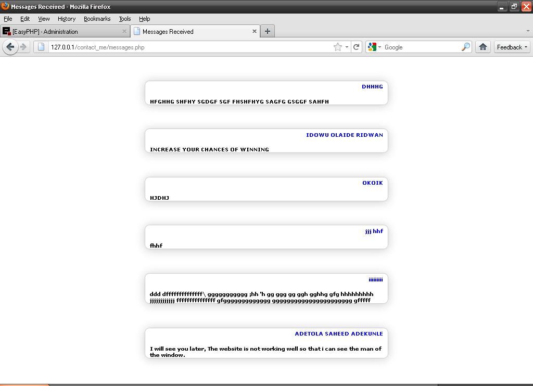Bookmark this page with the star icon
This screenshot has width=533, height=386.
(337, 47)
